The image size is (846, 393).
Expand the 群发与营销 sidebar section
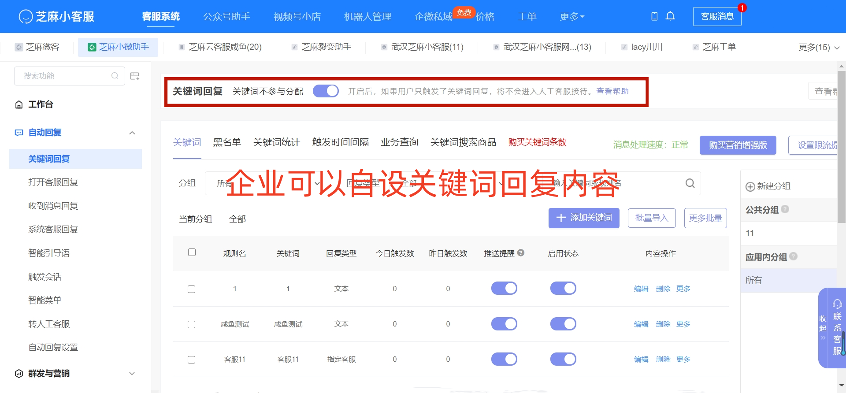pos(132,374)
